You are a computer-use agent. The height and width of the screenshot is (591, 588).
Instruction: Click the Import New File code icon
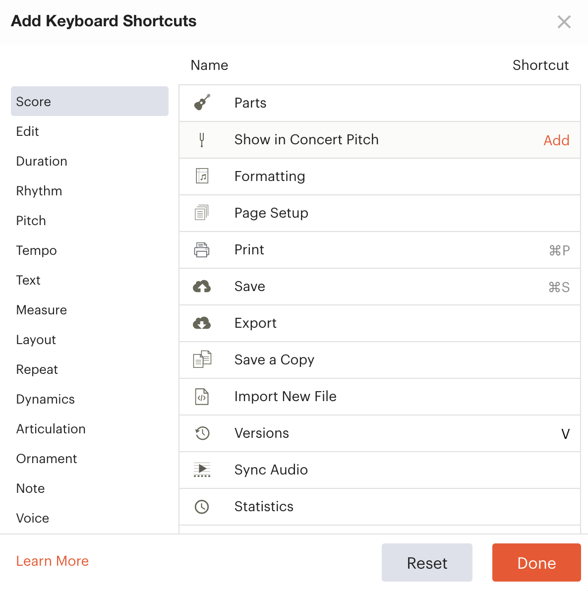click(x=202, y=397)
